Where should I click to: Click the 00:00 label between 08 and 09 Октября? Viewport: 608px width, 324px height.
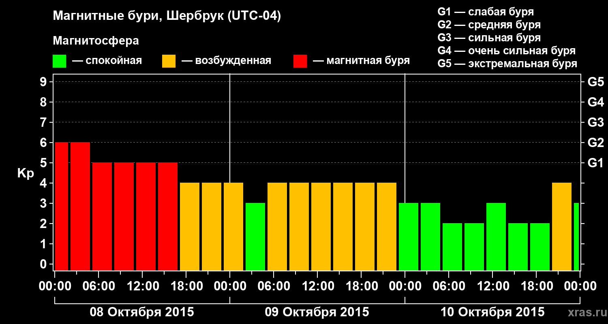[x=230, y=286]
